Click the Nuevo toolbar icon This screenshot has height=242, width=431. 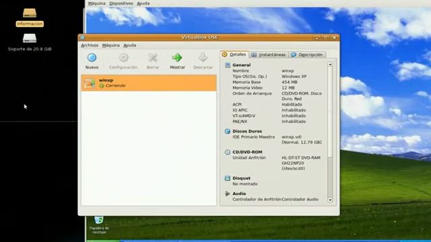(92, 58)
